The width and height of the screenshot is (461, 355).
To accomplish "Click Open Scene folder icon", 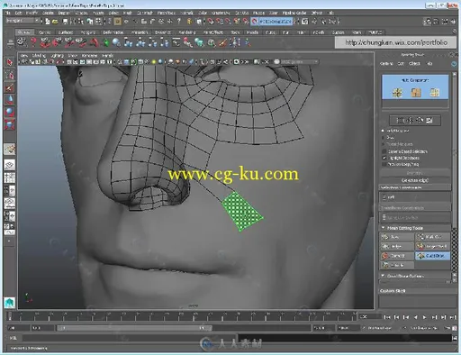I will (55, 22).
